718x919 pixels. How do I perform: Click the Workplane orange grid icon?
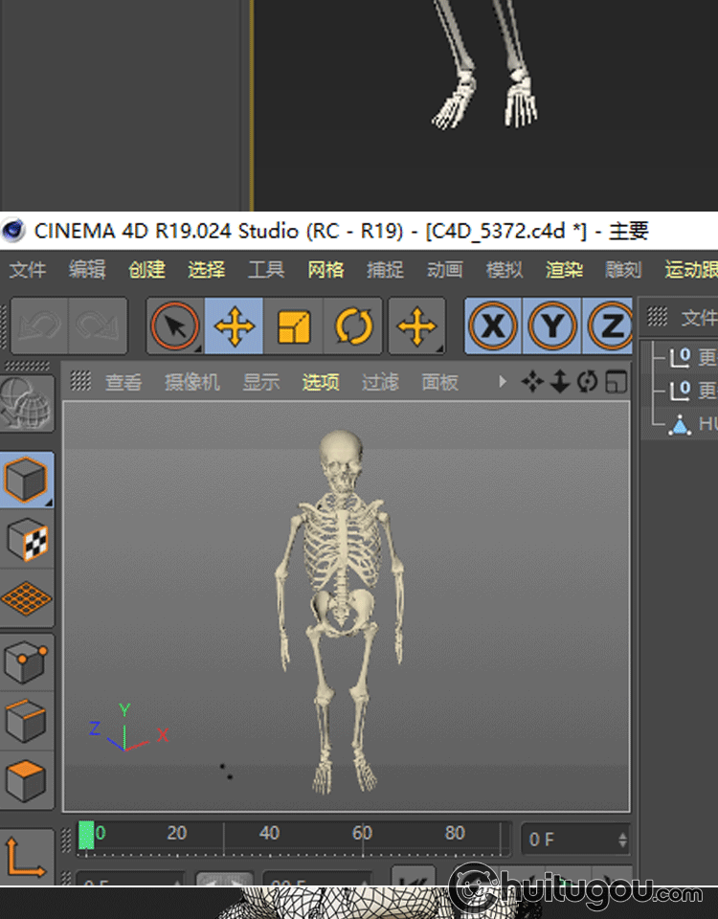point(27,599)
